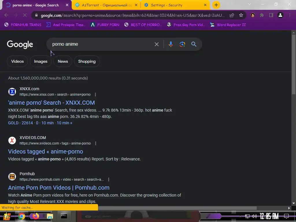Open Firefox from the taskbar
Screen dimensions: 296x222
pyautogui.click(x=36, y=216)
